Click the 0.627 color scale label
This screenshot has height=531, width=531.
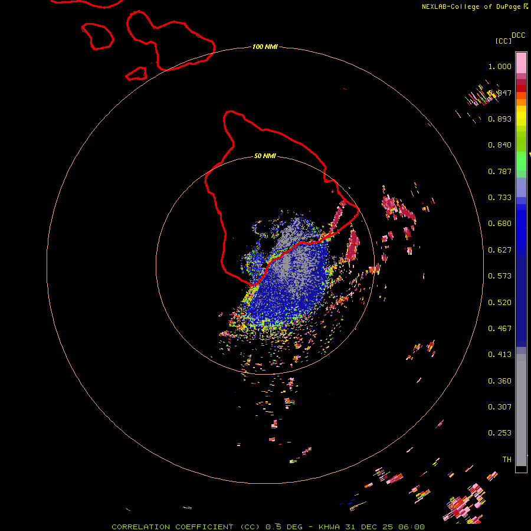[500, 250]
